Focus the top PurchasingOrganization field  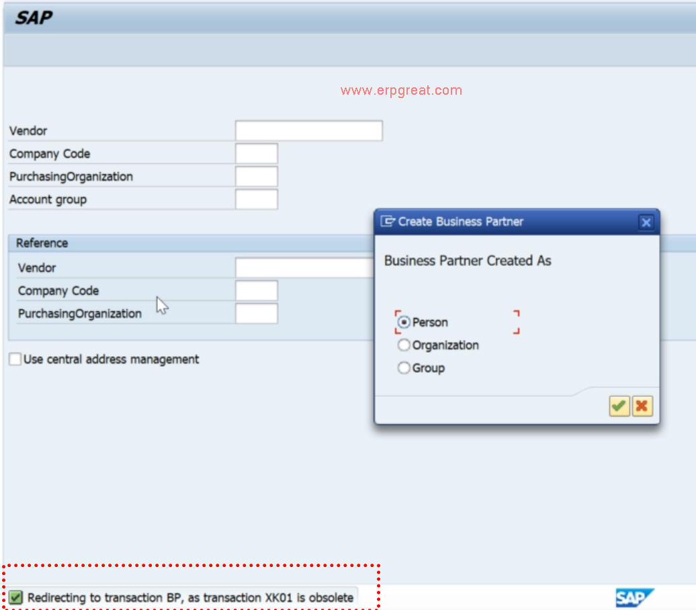click(257, 176)
